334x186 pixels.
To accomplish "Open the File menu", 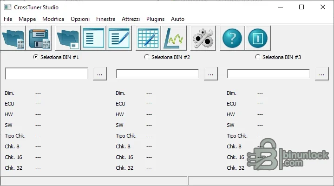I will tap(8, 19).
